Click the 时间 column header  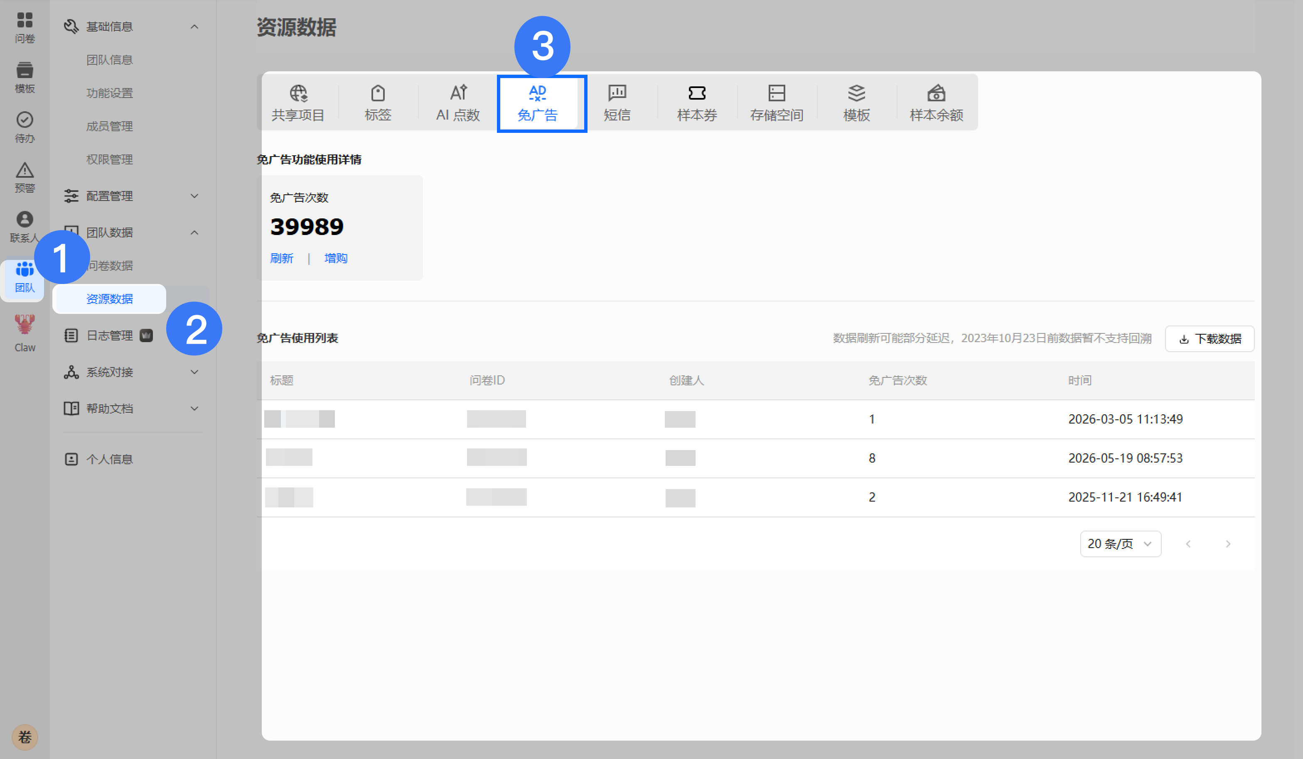pyautogui.click(x=1080, y=380)
